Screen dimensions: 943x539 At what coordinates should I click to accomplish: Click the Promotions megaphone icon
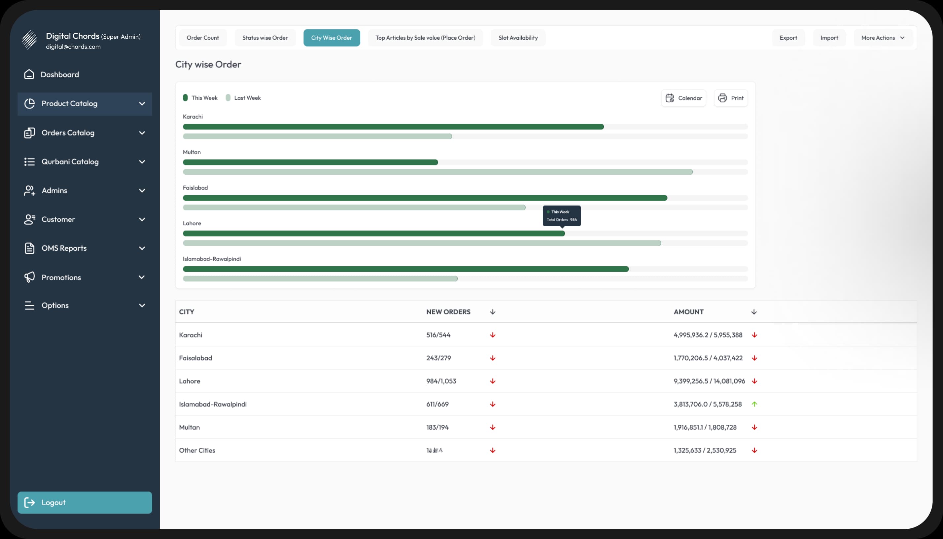[30, 277]
